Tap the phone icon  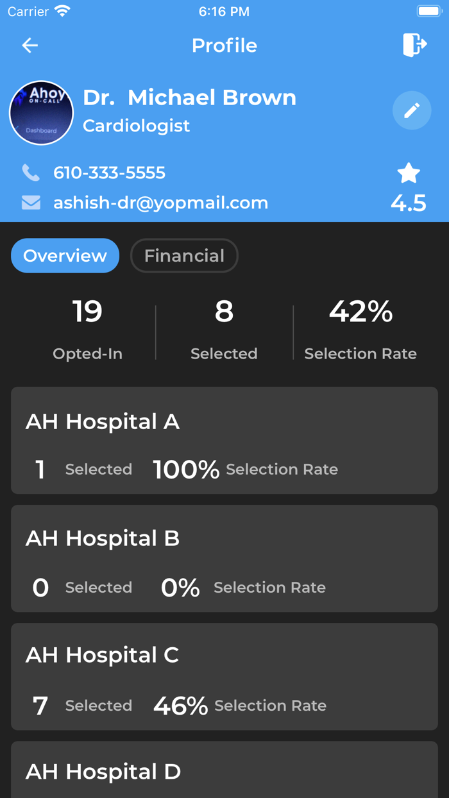[x=31, y=173]
